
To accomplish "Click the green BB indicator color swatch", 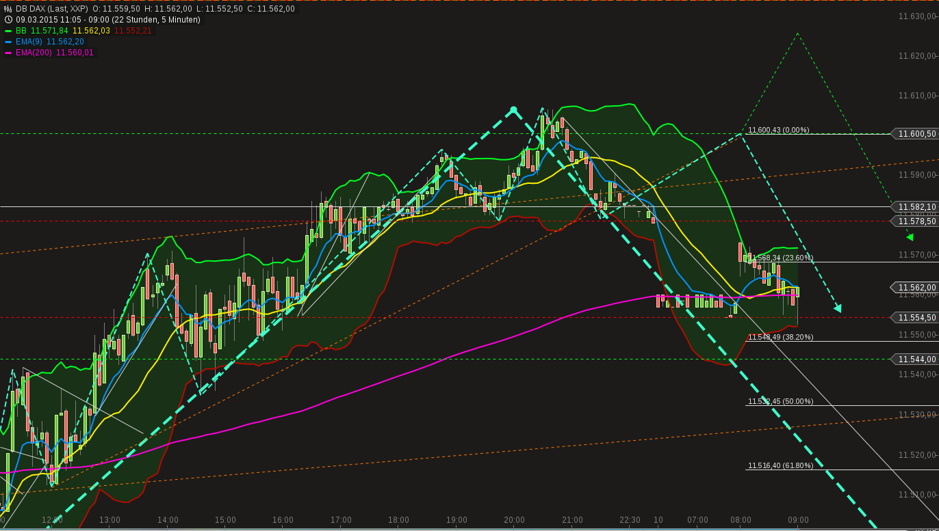I will pos(8,31).
